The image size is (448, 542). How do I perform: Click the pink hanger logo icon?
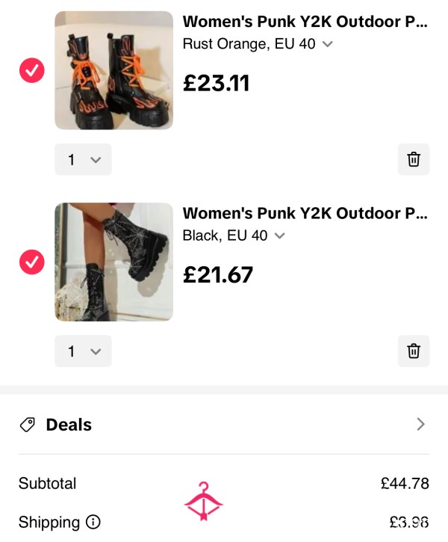(204, 501)
